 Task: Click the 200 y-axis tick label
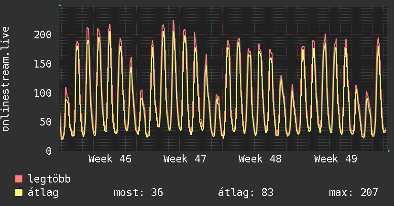(43, 35)
